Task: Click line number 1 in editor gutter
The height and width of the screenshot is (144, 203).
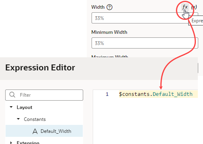Action: tap(107, 94)
